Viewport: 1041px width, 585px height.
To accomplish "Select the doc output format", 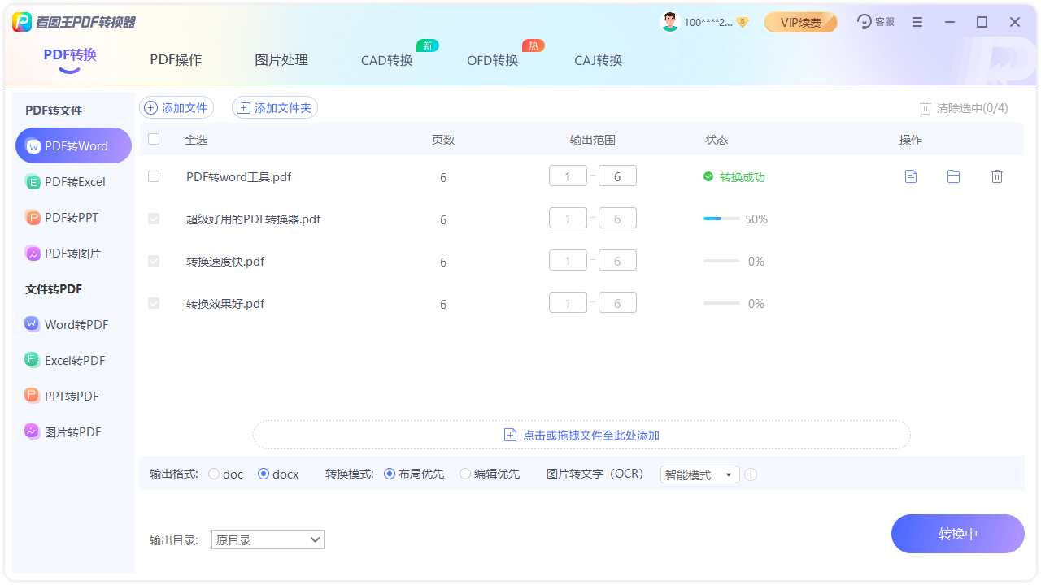I will (214, 474).
